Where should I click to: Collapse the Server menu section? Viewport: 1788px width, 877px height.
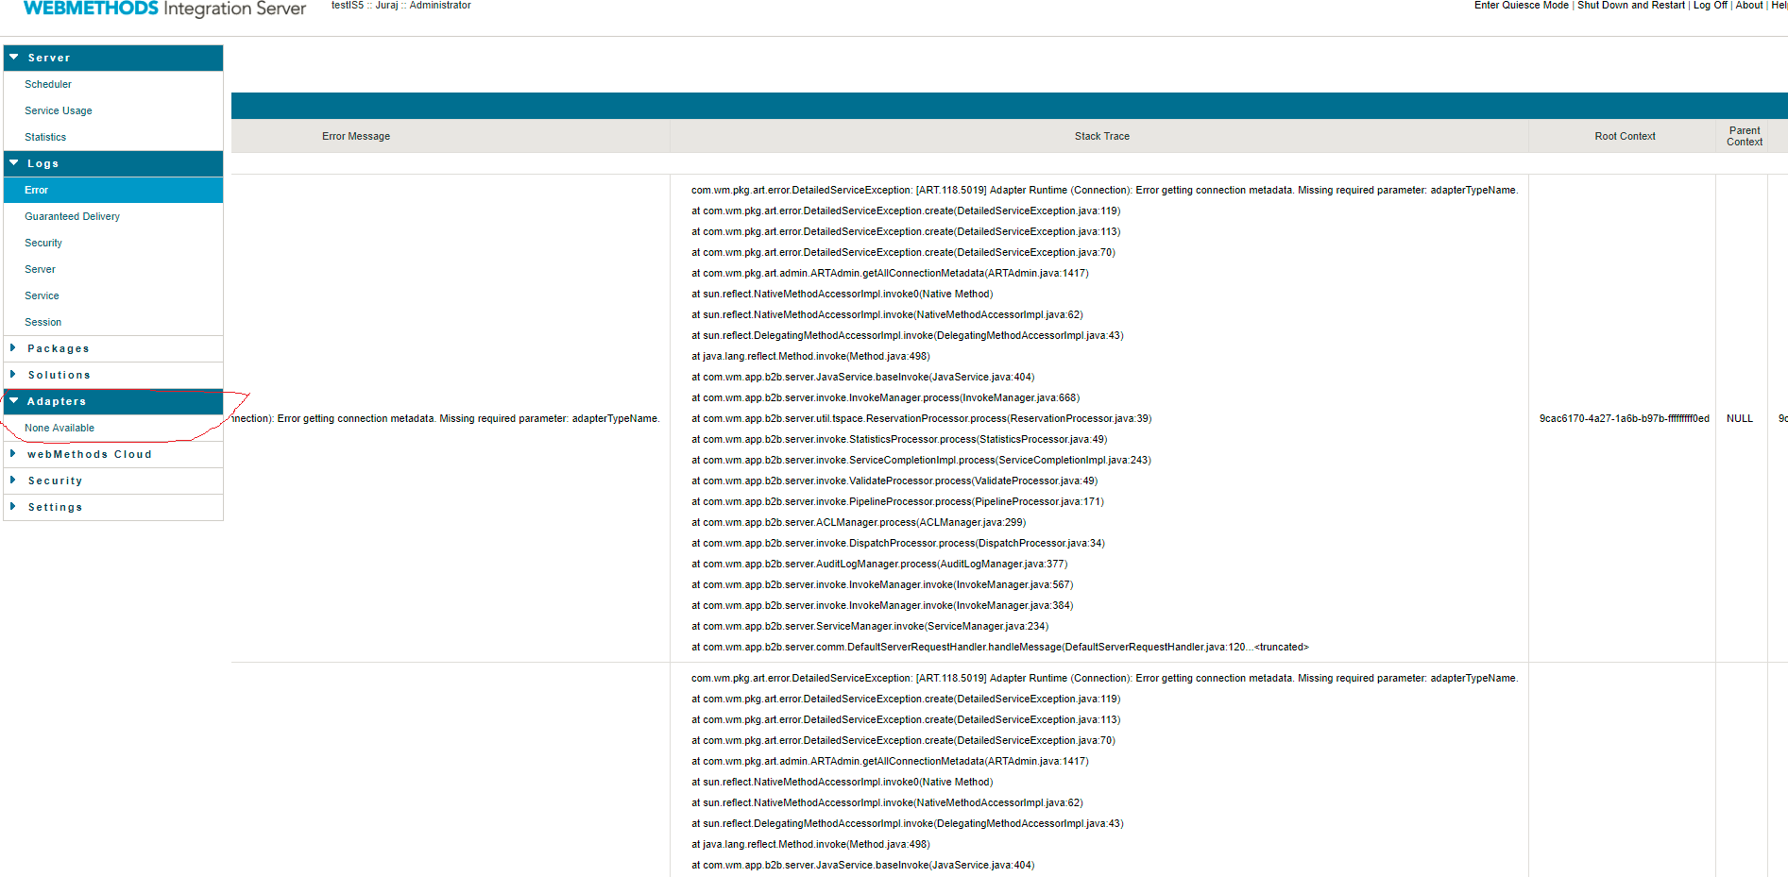click(x=113, y=58)
